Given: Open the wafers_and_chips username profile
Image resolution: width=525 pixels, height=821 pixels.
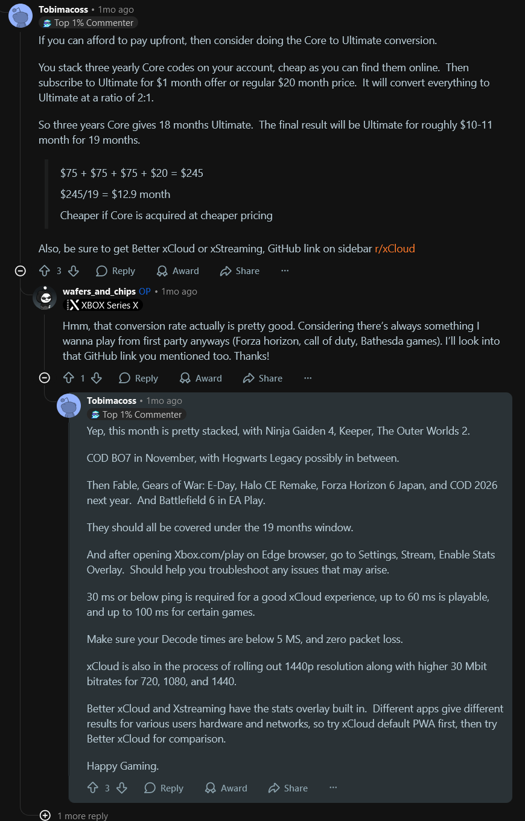Looking at the screenshot, I should (100, 291).
